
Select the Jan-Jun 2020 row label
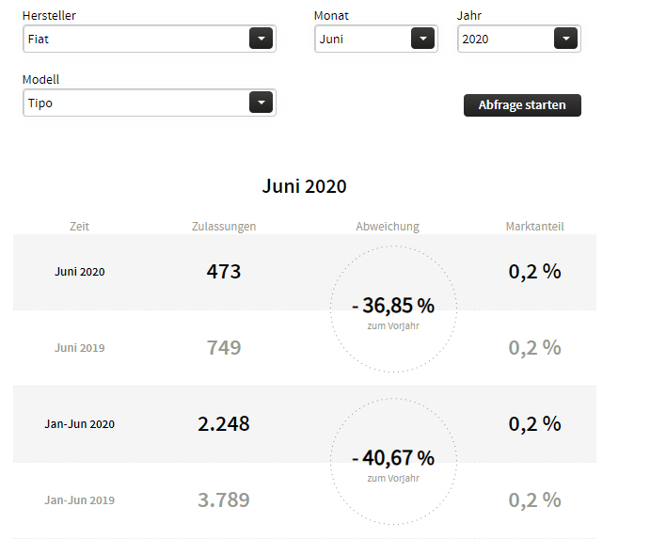point(80,424)
